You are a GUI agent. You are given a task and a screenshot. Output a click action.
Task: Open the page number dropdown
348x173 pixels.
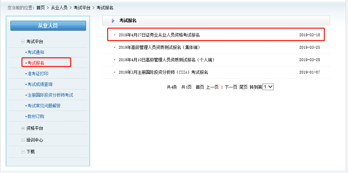tap(268, 87)
